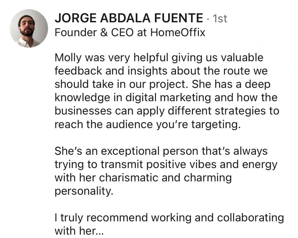Click the word CEO in the headline

click(122, 32)
